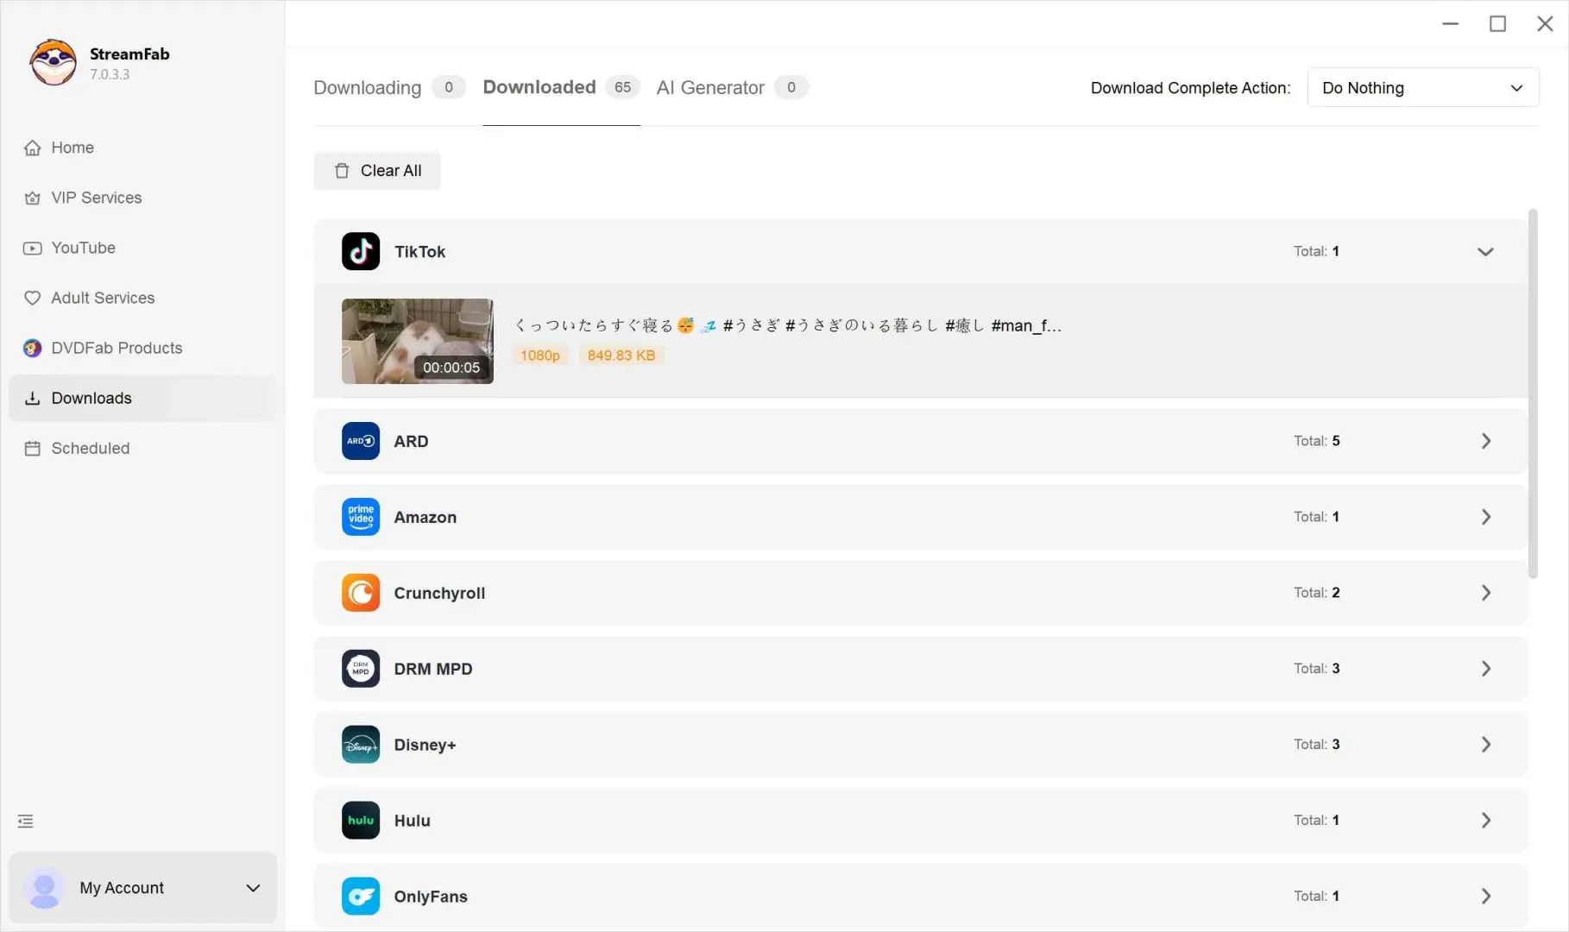Click the Clear All button
The image size is (1569, 932).
[x=377, y=171]
